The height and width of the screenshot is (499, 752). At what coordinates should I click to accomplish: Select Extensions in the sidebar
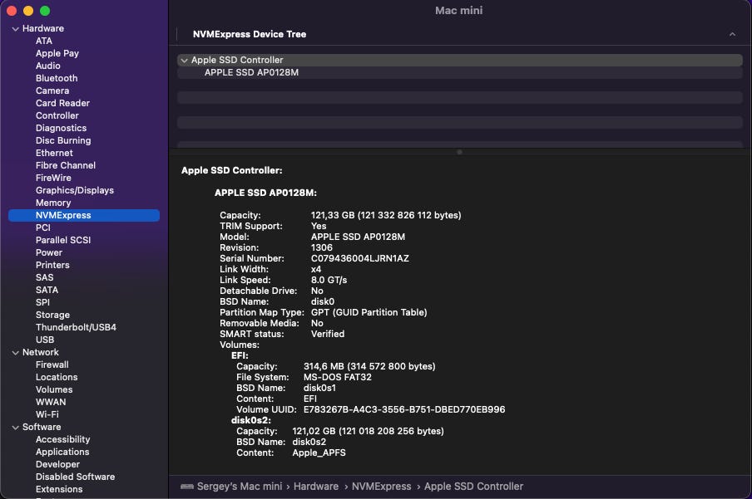(x=59, y=489)
